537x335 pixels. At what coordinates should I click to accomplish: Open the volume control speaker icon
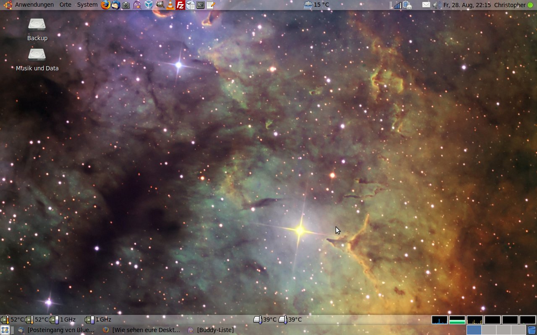(437, 5)
